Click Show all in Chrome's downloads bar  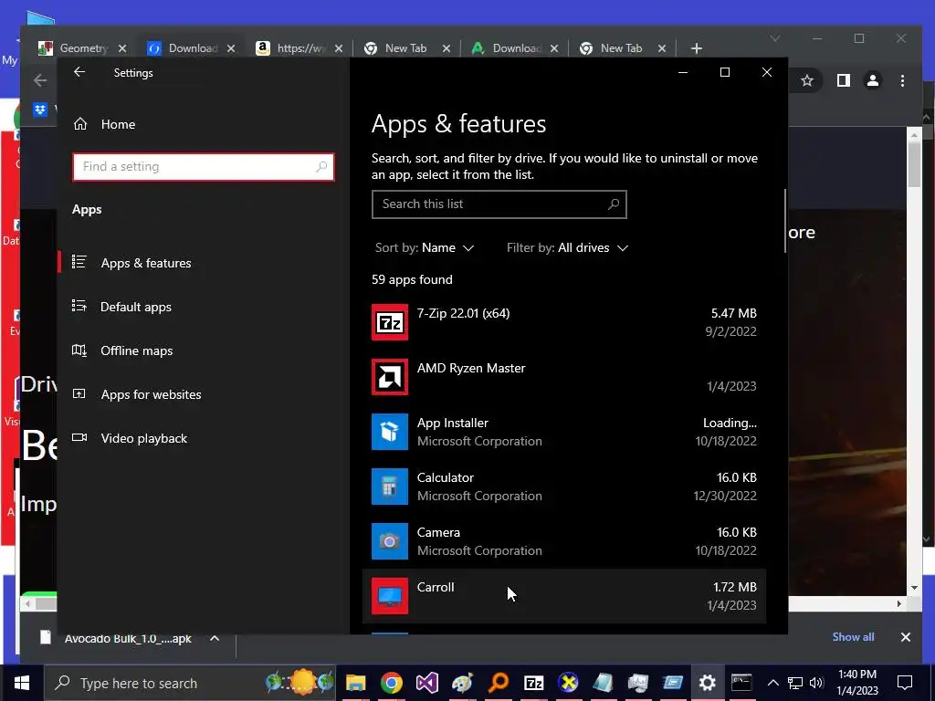853,637
